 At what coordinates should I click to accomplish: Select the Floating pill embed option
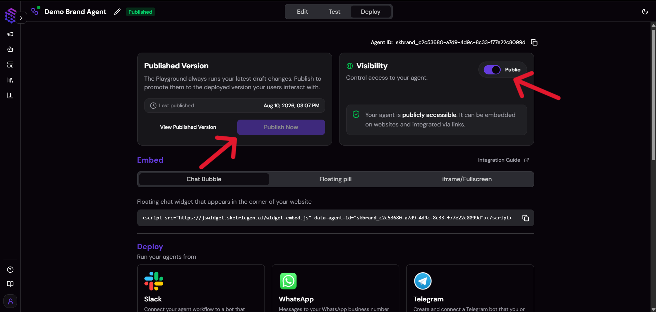[335, 179]
